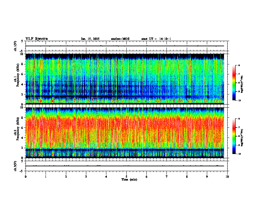Click the time axis tick label "7"
The height and width of the screenshot is (198, 256).
[167, 177]
